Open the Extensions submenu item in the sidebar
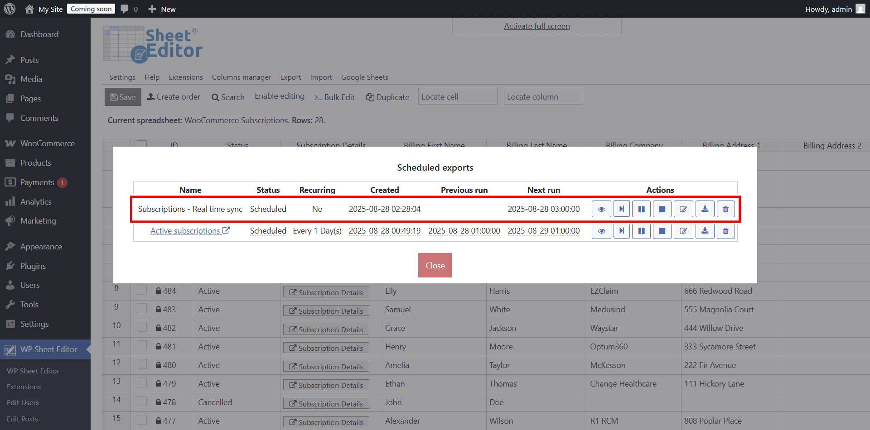 pos(24,387)
